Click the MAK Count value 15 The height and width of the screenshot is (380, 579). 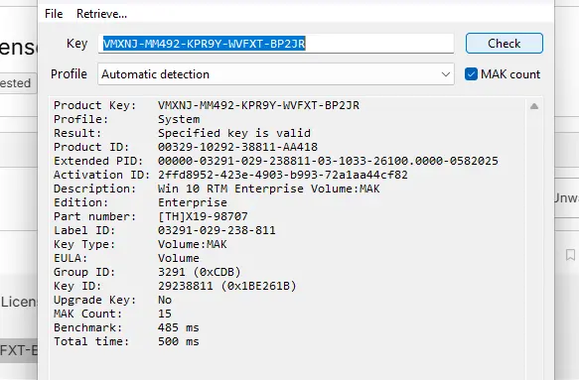[x=165, y=314]
